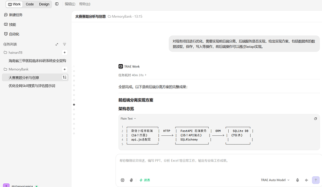Switch to the Design mode tab
This screenshot has height=187, width=322.
point(44,4)
